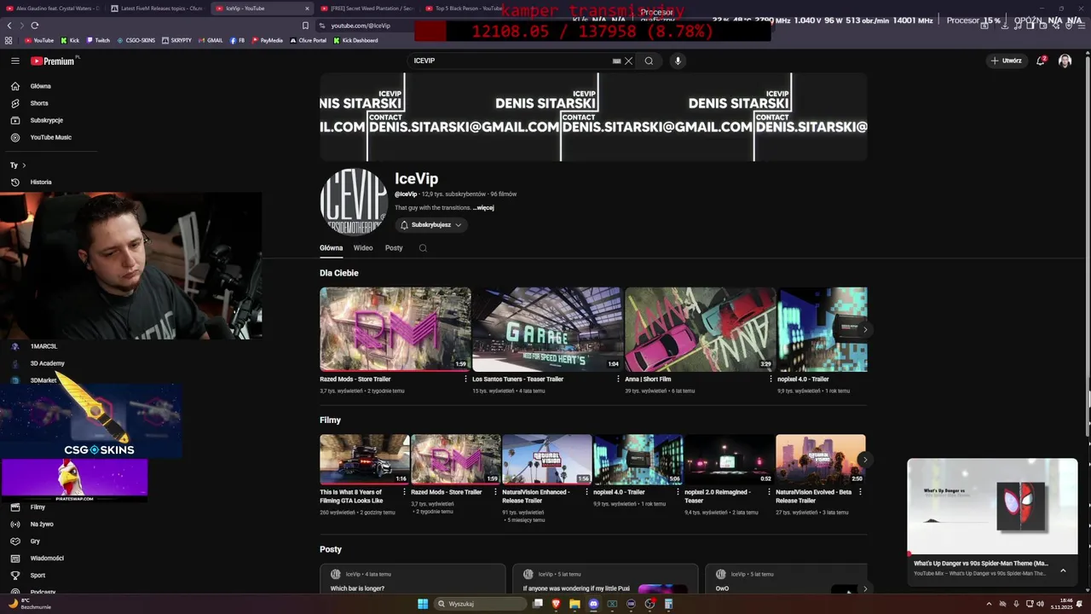The image size is (1091, 614).
Task: Open the on-screen keyboard in search box
Action: [x=616, y=61]
